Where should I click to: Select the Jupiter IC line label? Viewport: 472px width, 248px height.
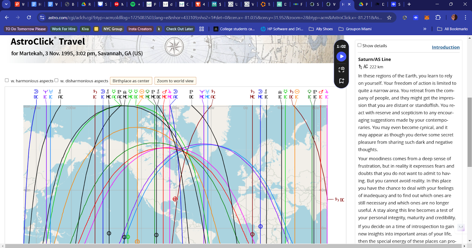click(x=327, y=94)
